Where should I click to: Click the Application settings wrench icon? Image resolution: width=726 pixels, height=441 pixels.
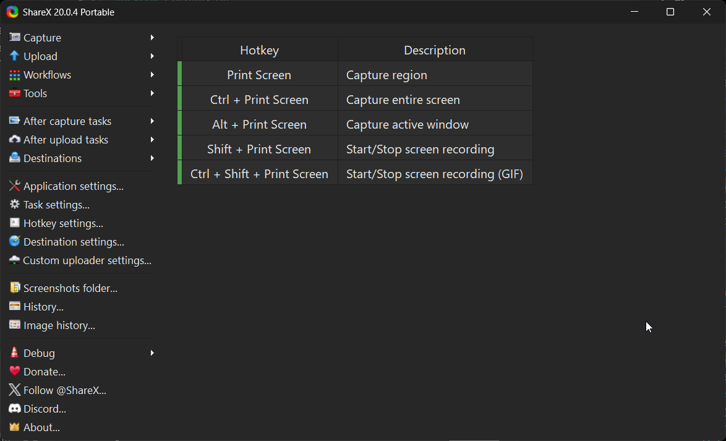point(15,186)
